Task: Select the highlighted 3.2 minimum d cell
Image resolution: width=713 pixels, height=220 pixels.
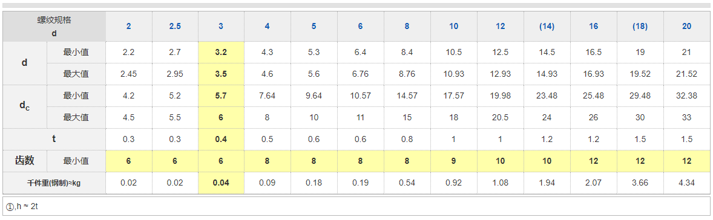Action: pos(221,52)
